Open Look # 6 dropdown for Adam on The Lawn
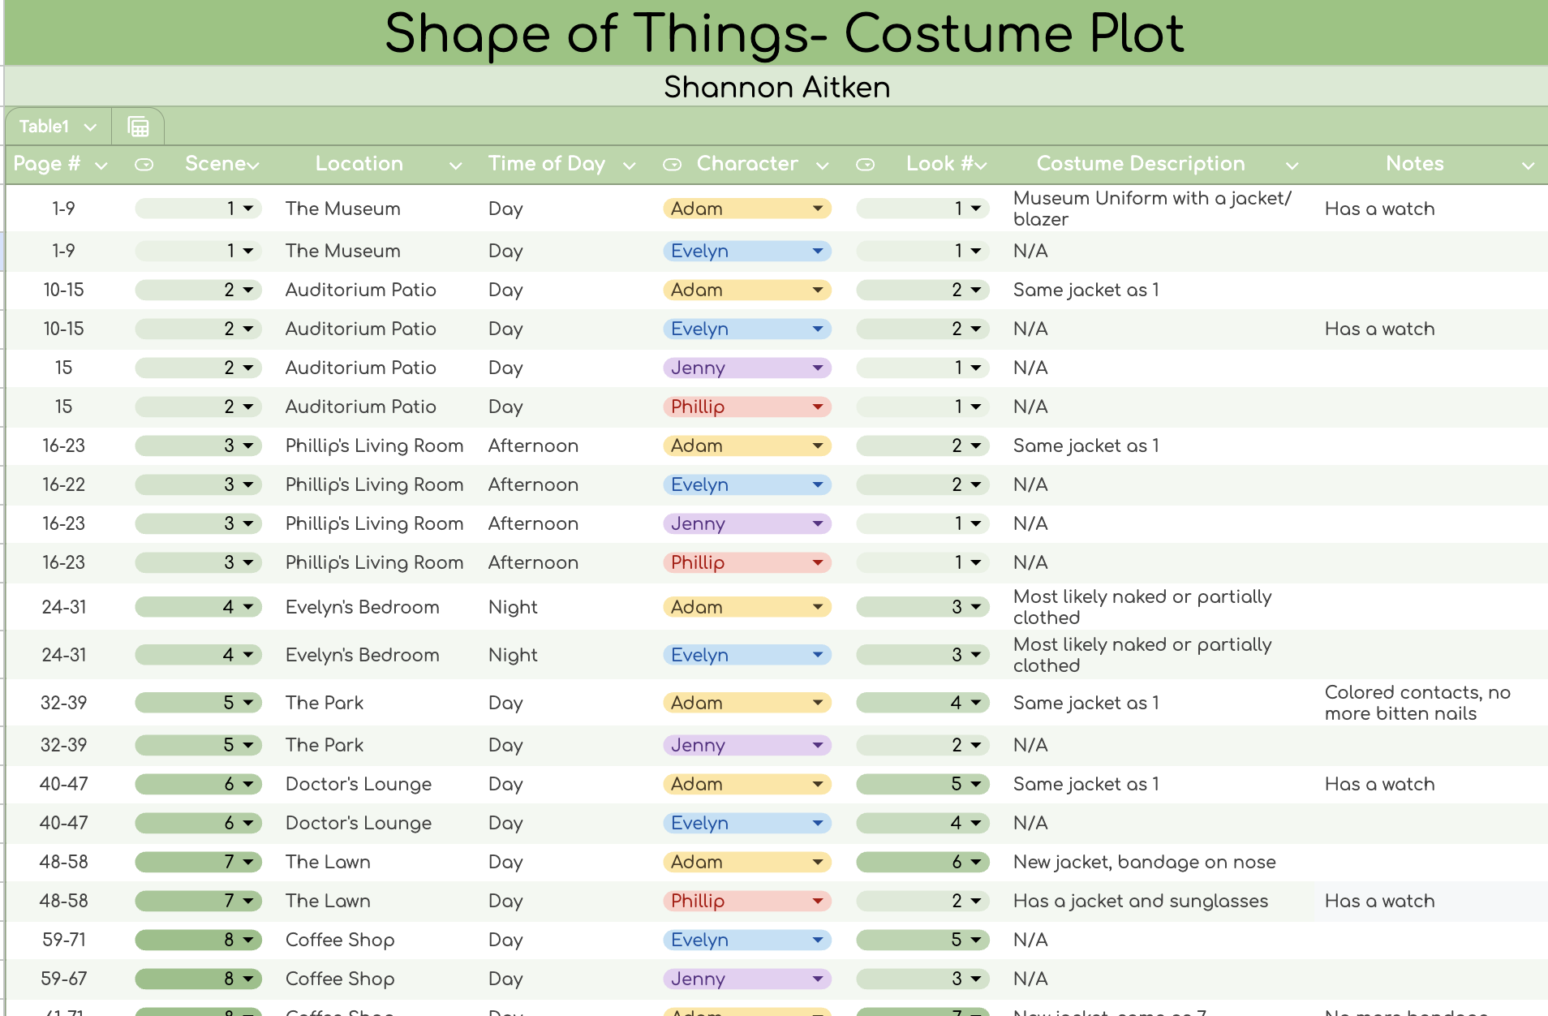 975,862
